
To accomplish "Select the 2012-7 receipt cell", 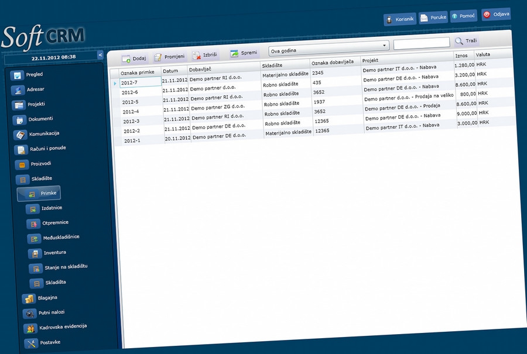I will [141, 83].
